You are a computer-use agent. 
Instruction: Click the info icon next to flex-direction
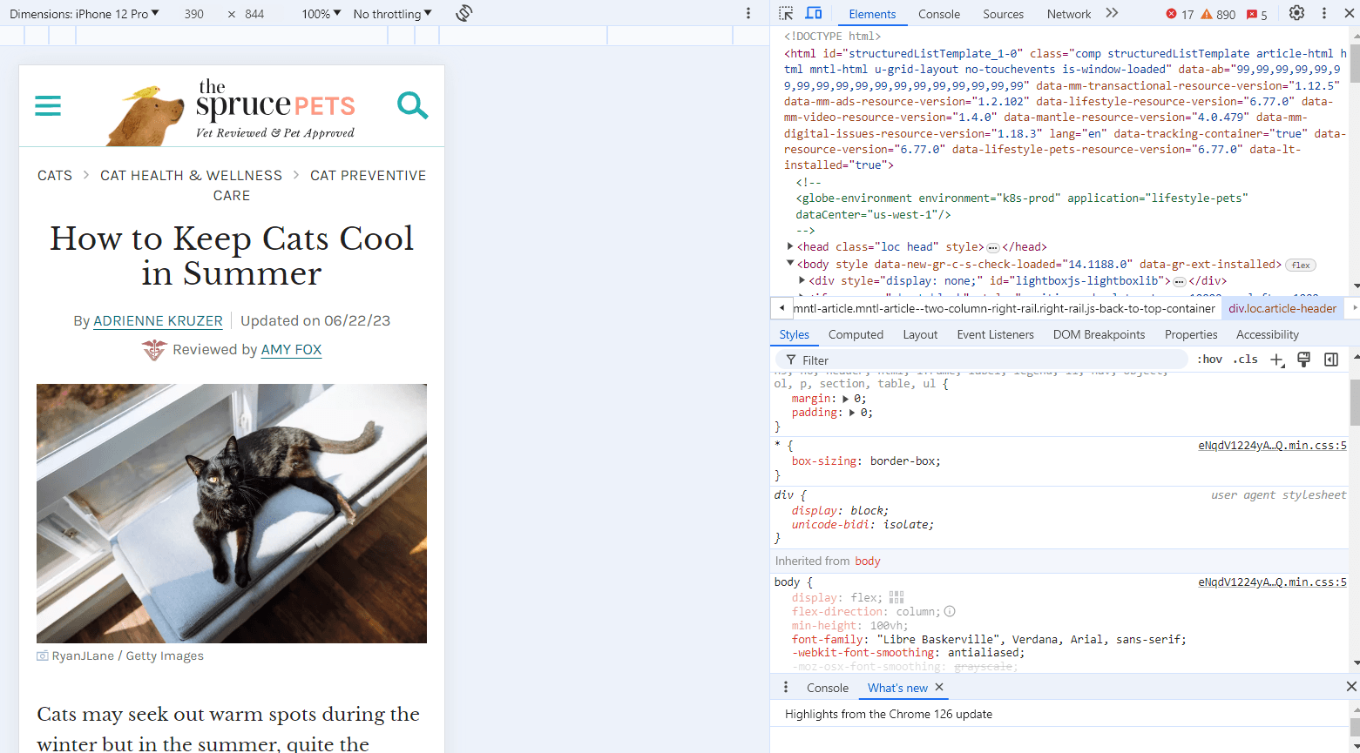[950, 611]
